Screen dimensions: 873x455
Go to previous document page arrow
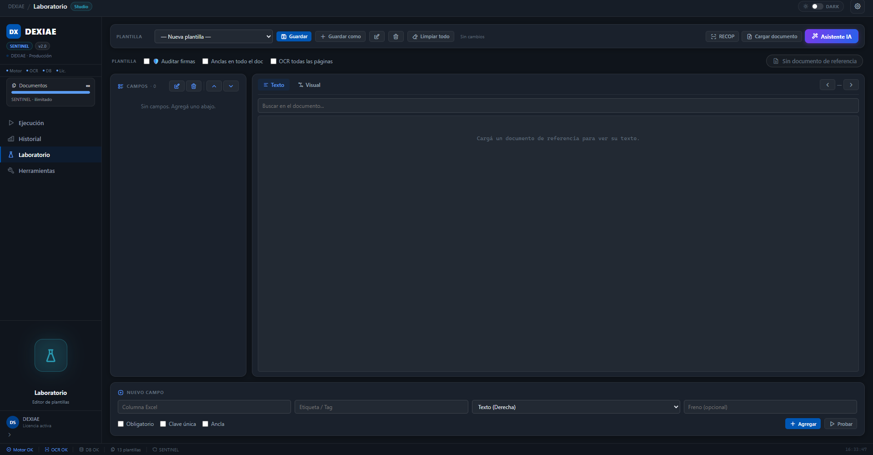click(828, 85)
